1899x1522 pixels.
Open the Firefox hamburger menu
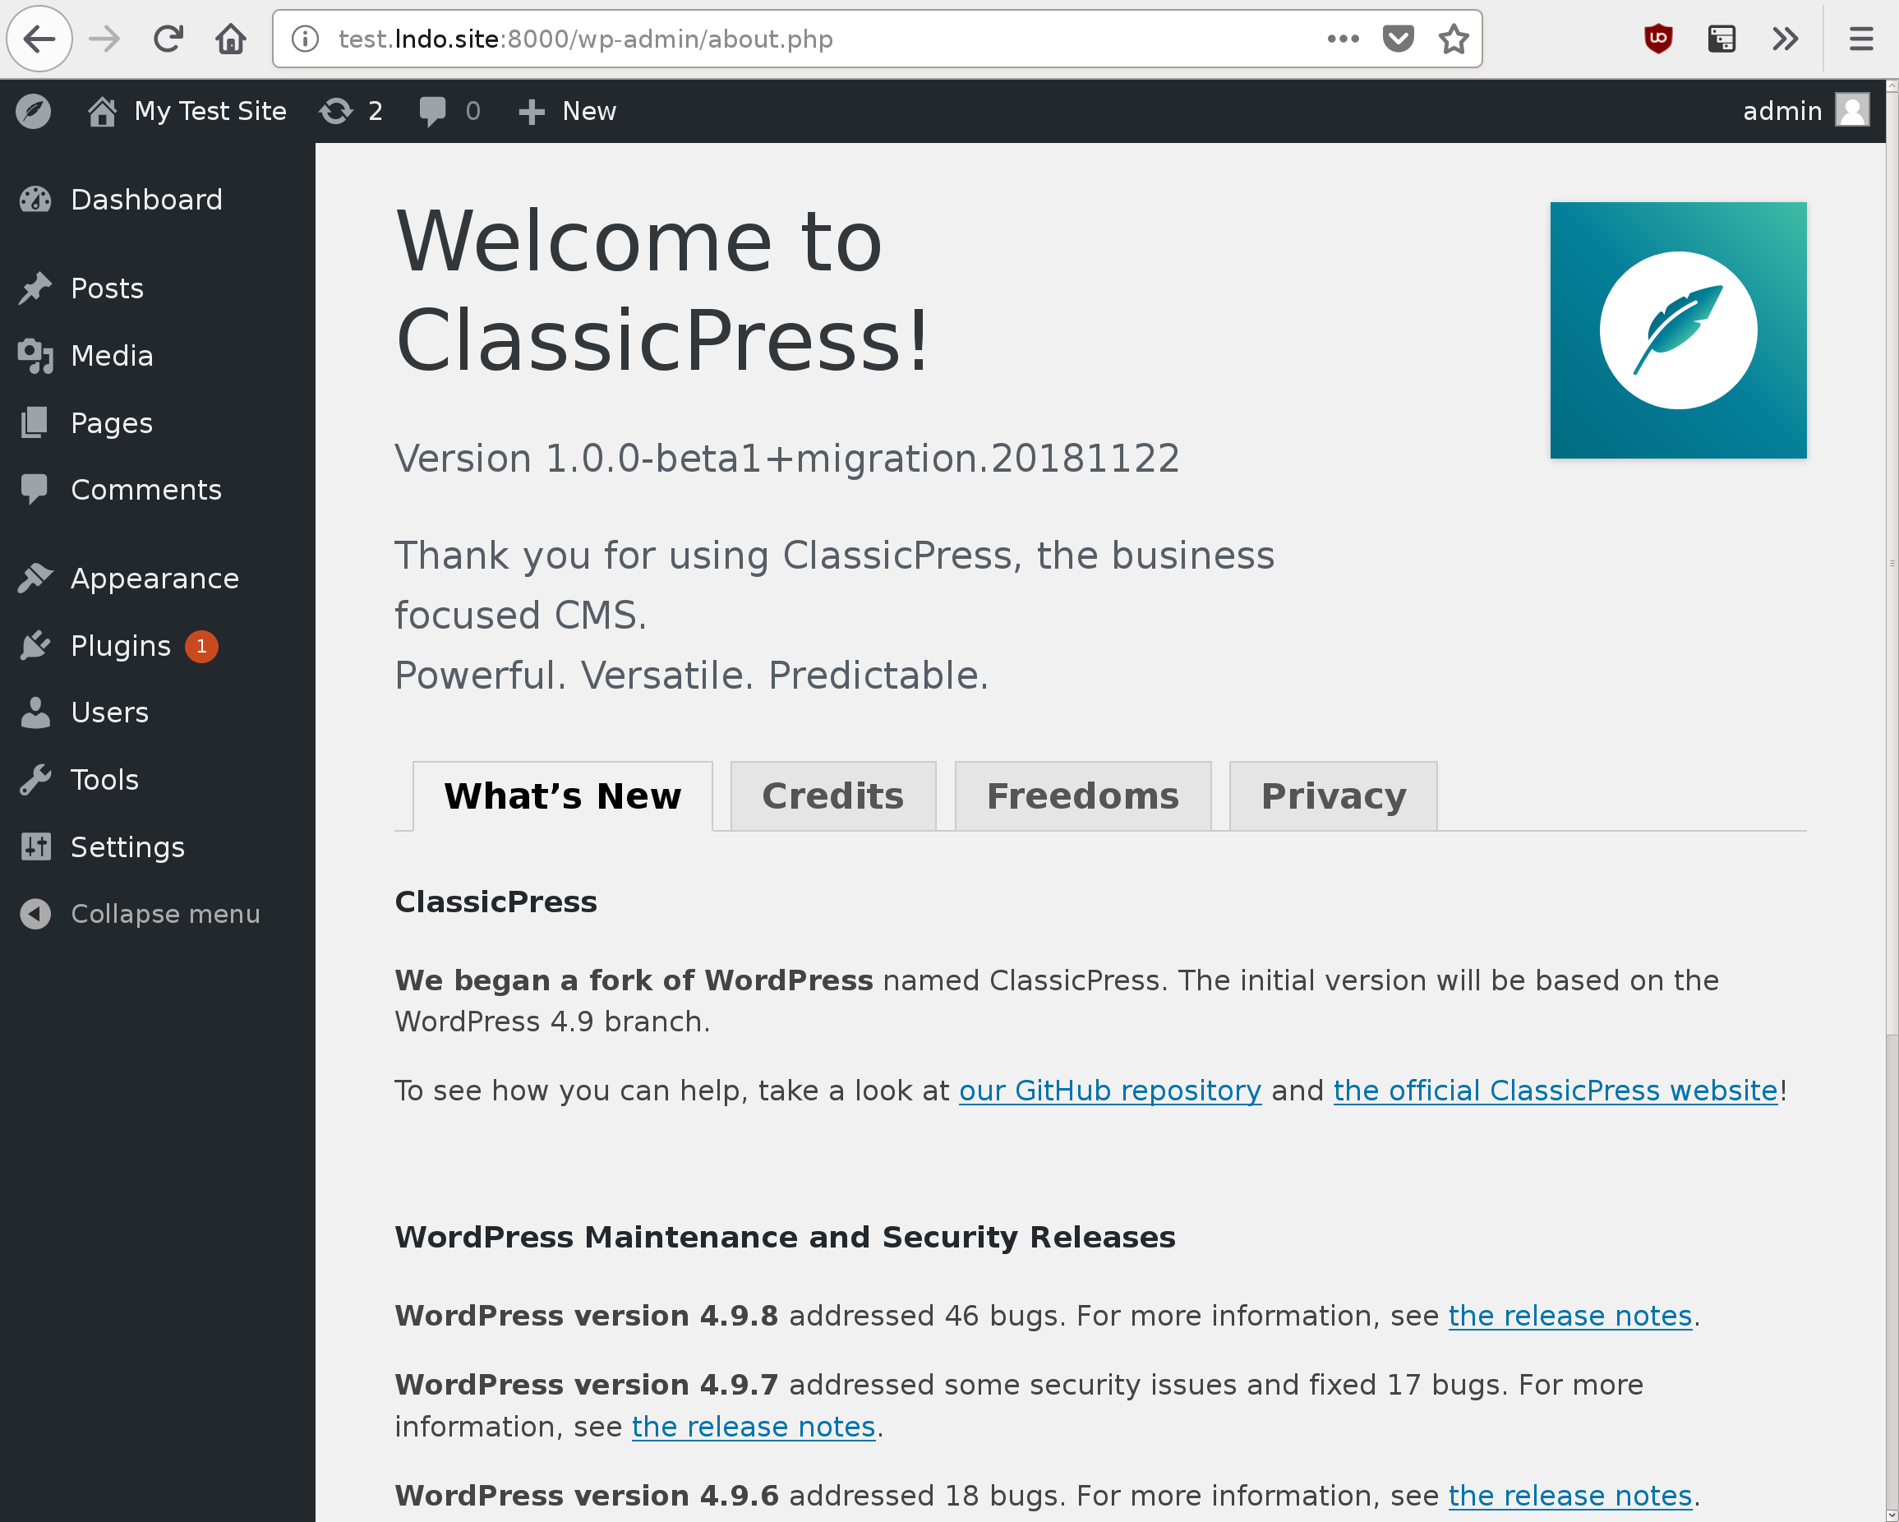coord(1860,39)
